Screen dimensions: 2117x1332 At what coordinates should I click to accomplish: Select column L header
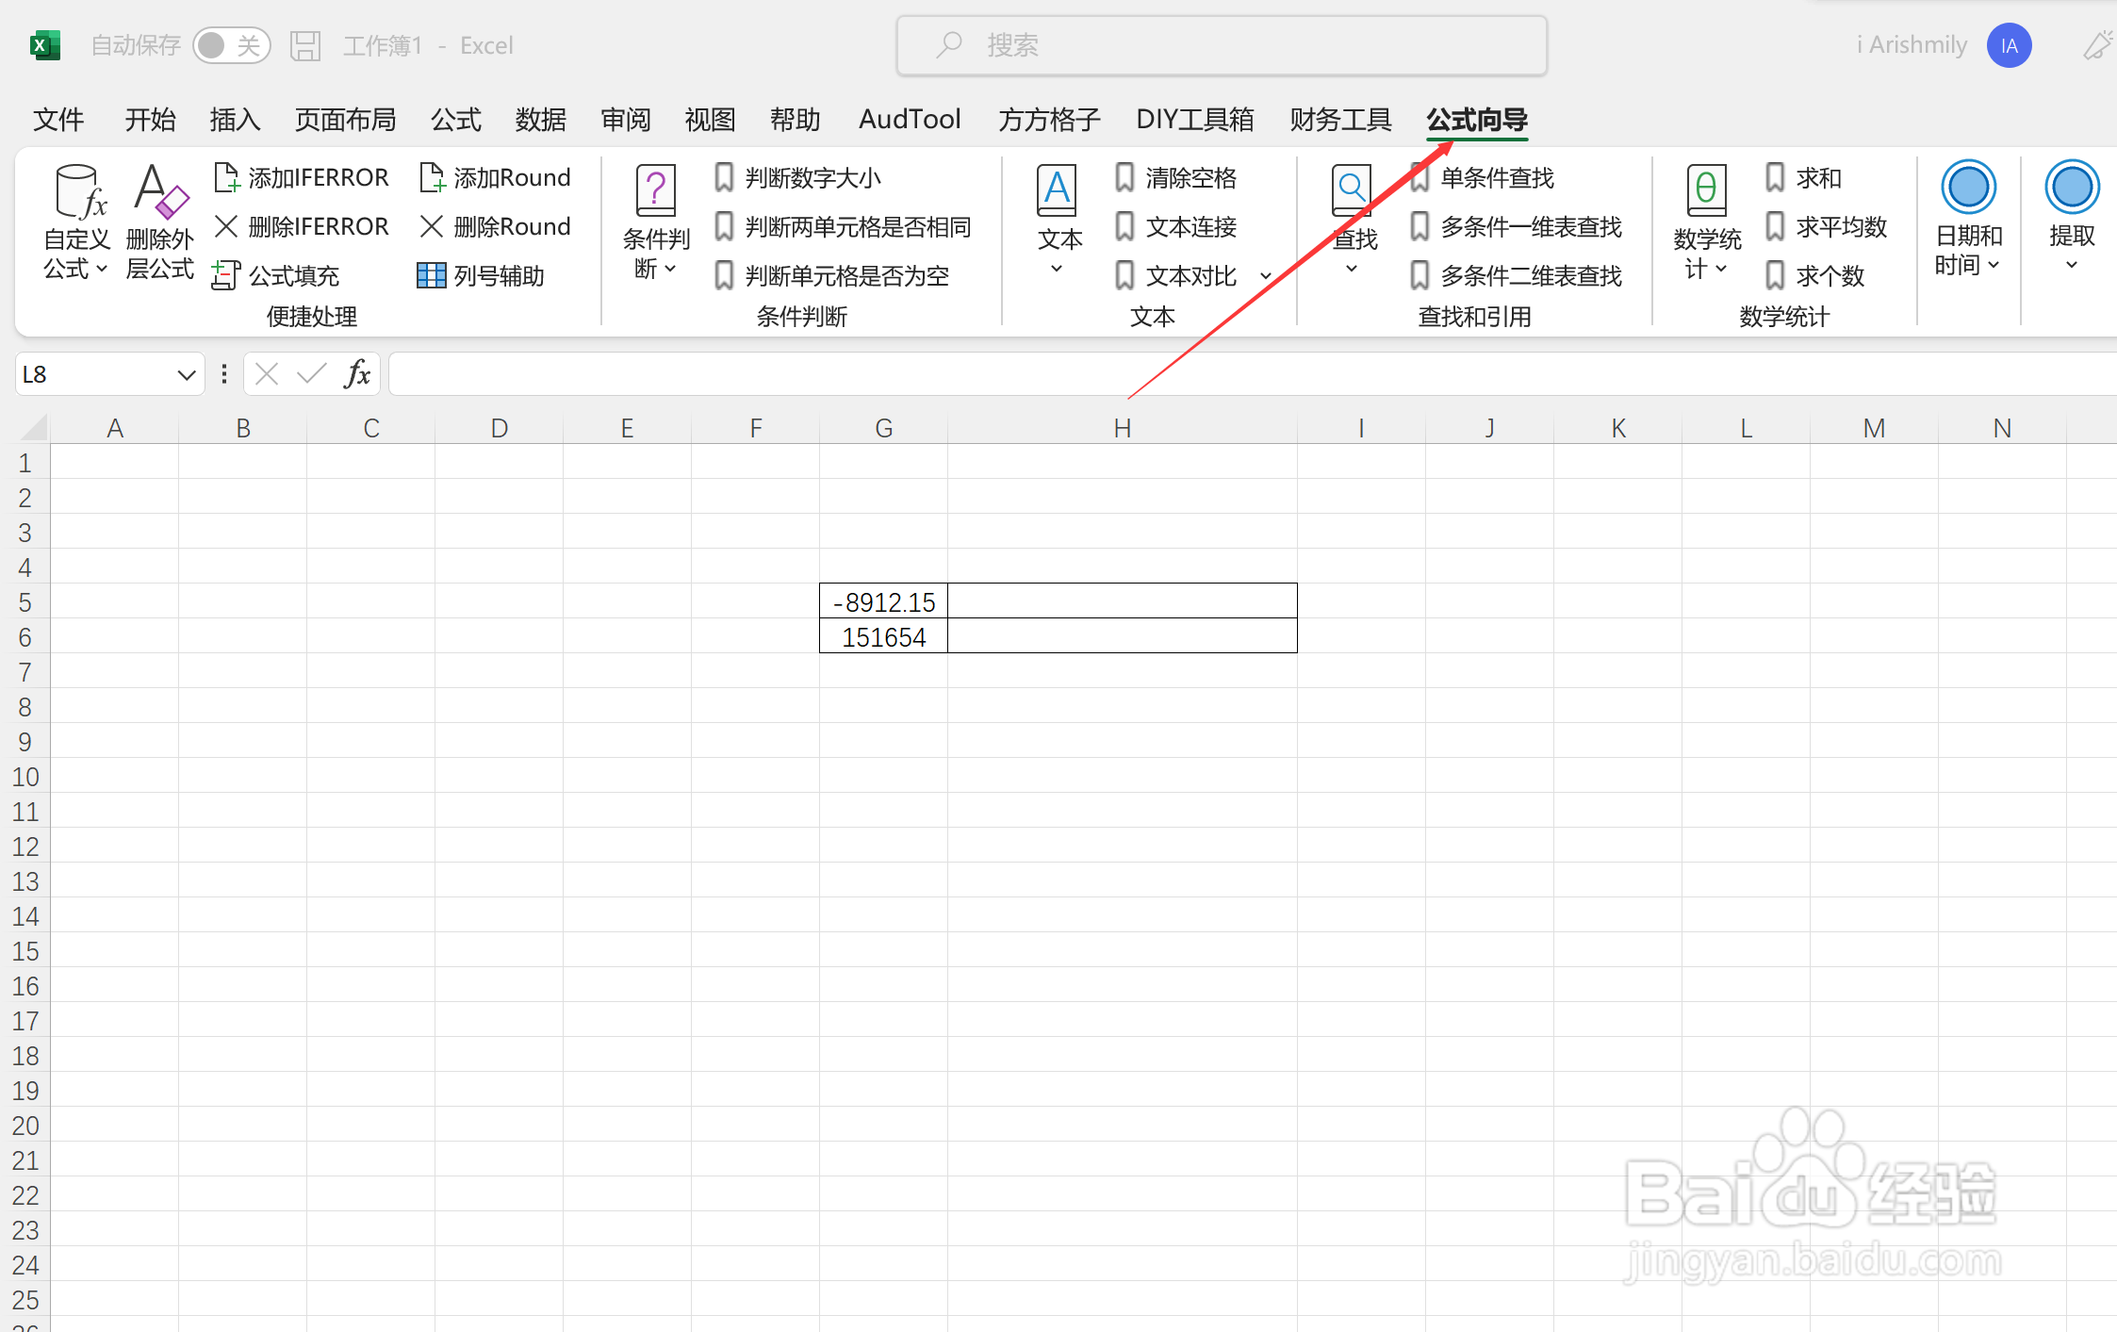(1746, 428)
